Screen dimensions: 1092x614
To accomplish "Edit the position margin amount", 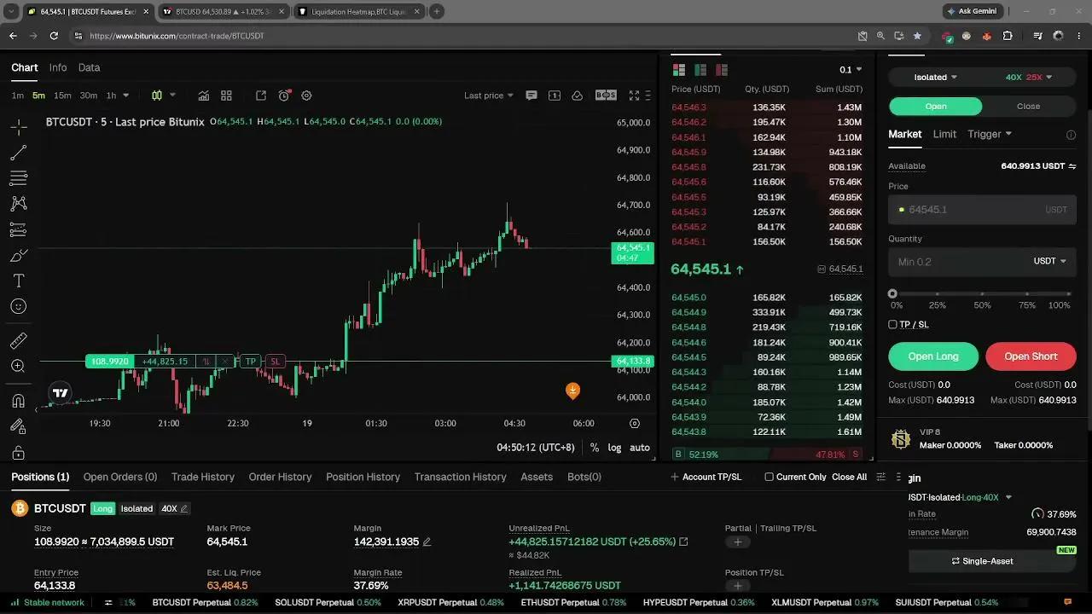I will 427,542.
